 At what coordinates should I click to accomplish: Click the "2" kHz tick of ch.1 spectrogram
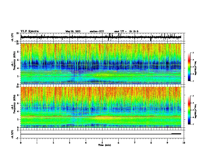point(18,76)
